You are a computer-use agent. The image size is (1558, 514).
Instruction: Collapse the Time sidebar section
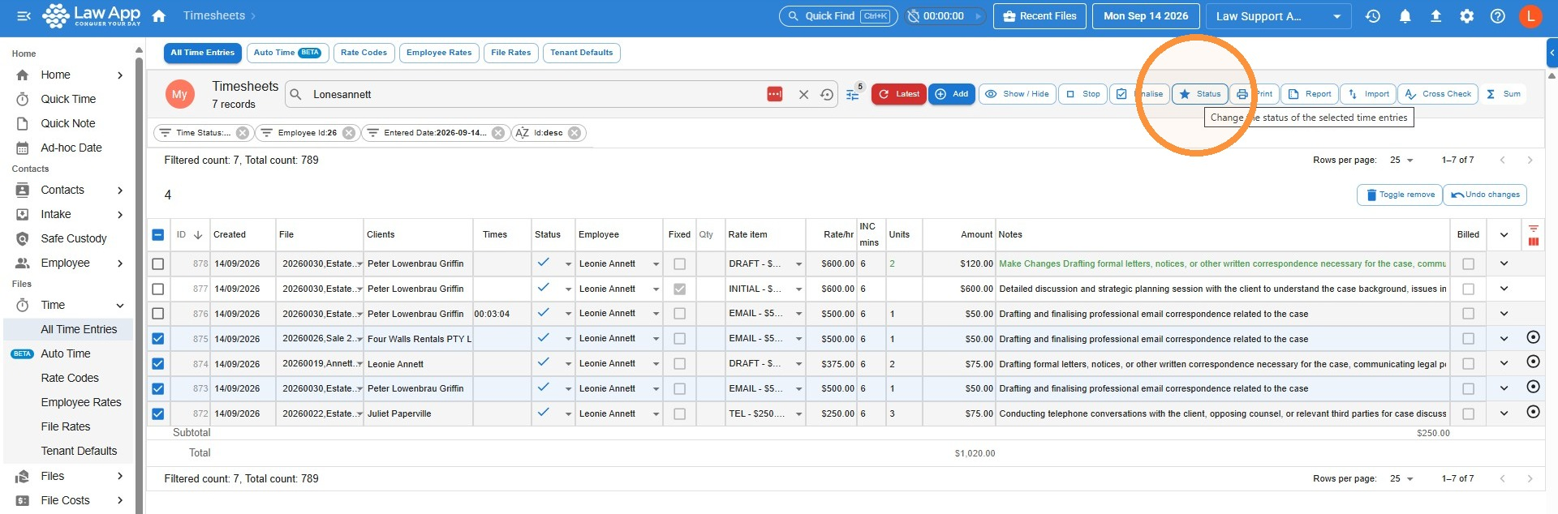click(x=120, y=306)
